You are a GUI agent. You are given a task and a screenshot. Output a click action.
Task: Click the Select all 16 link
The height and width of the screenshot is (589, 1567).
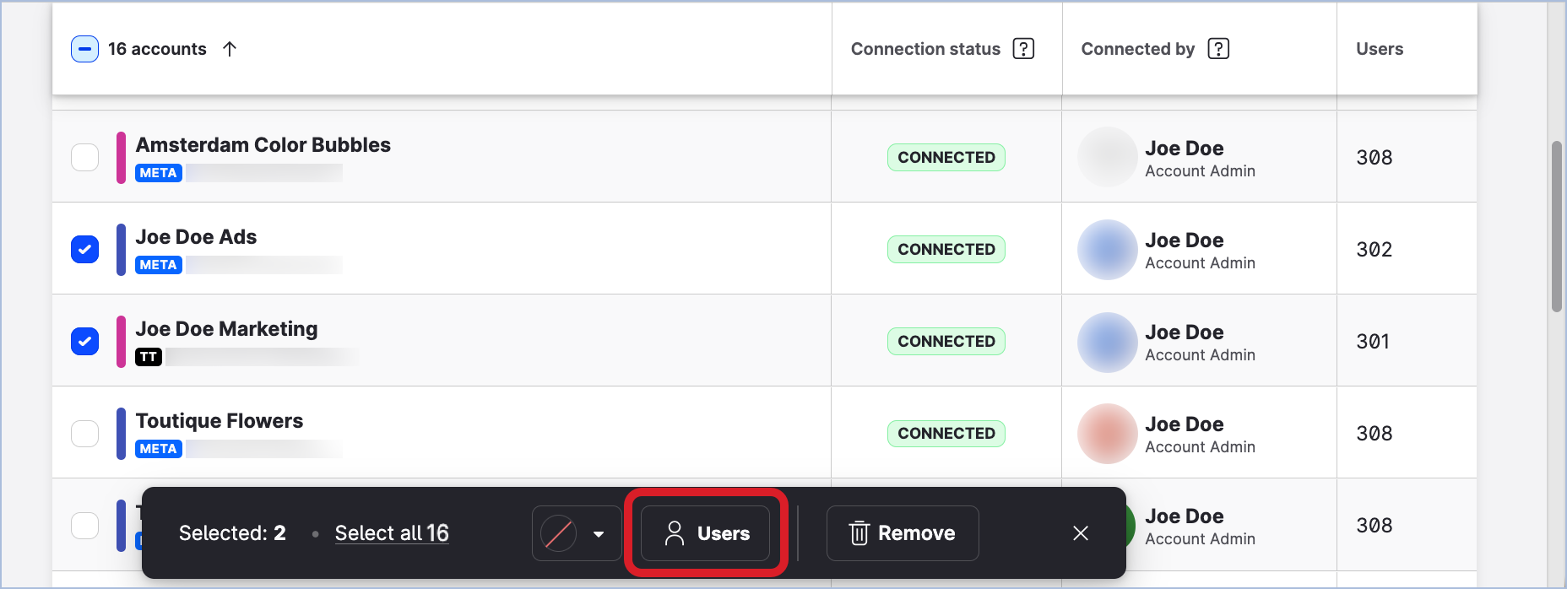coord(392,532)
